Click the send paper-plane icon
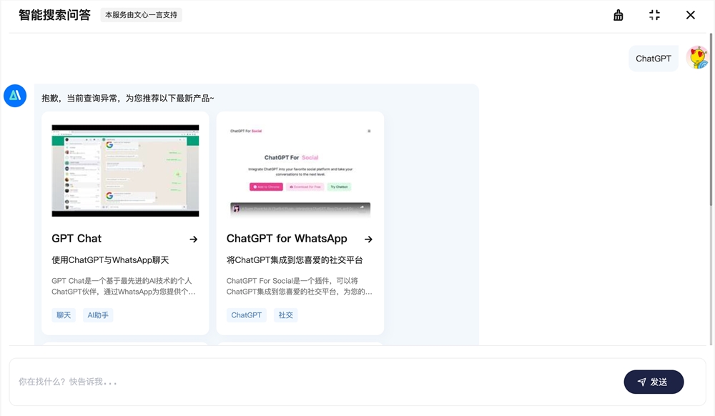The image size is (715, 416). pos(641,382)
